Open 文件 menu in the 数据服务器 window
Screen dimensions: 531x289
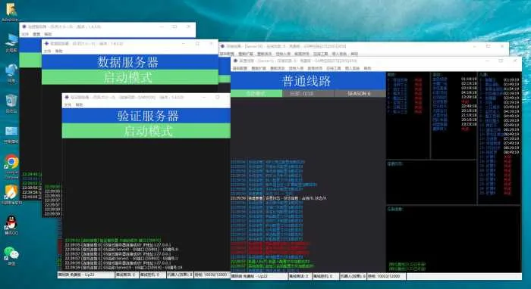(x=47, y=51)
